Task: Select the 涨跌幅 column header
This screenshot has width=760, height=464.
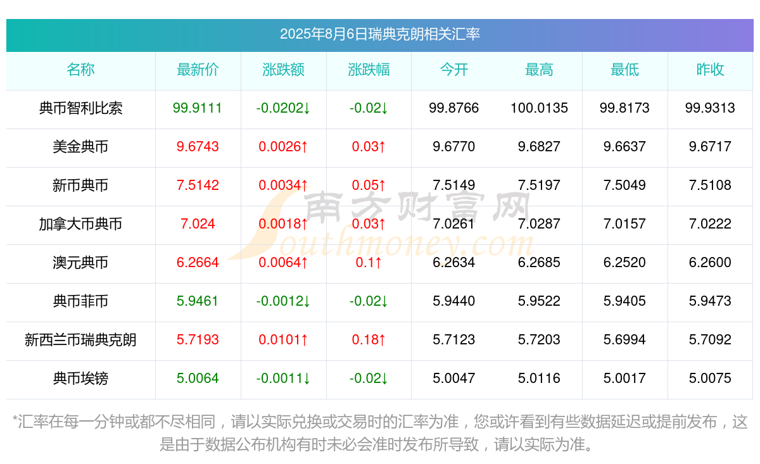Action: (x=369, y=70)
